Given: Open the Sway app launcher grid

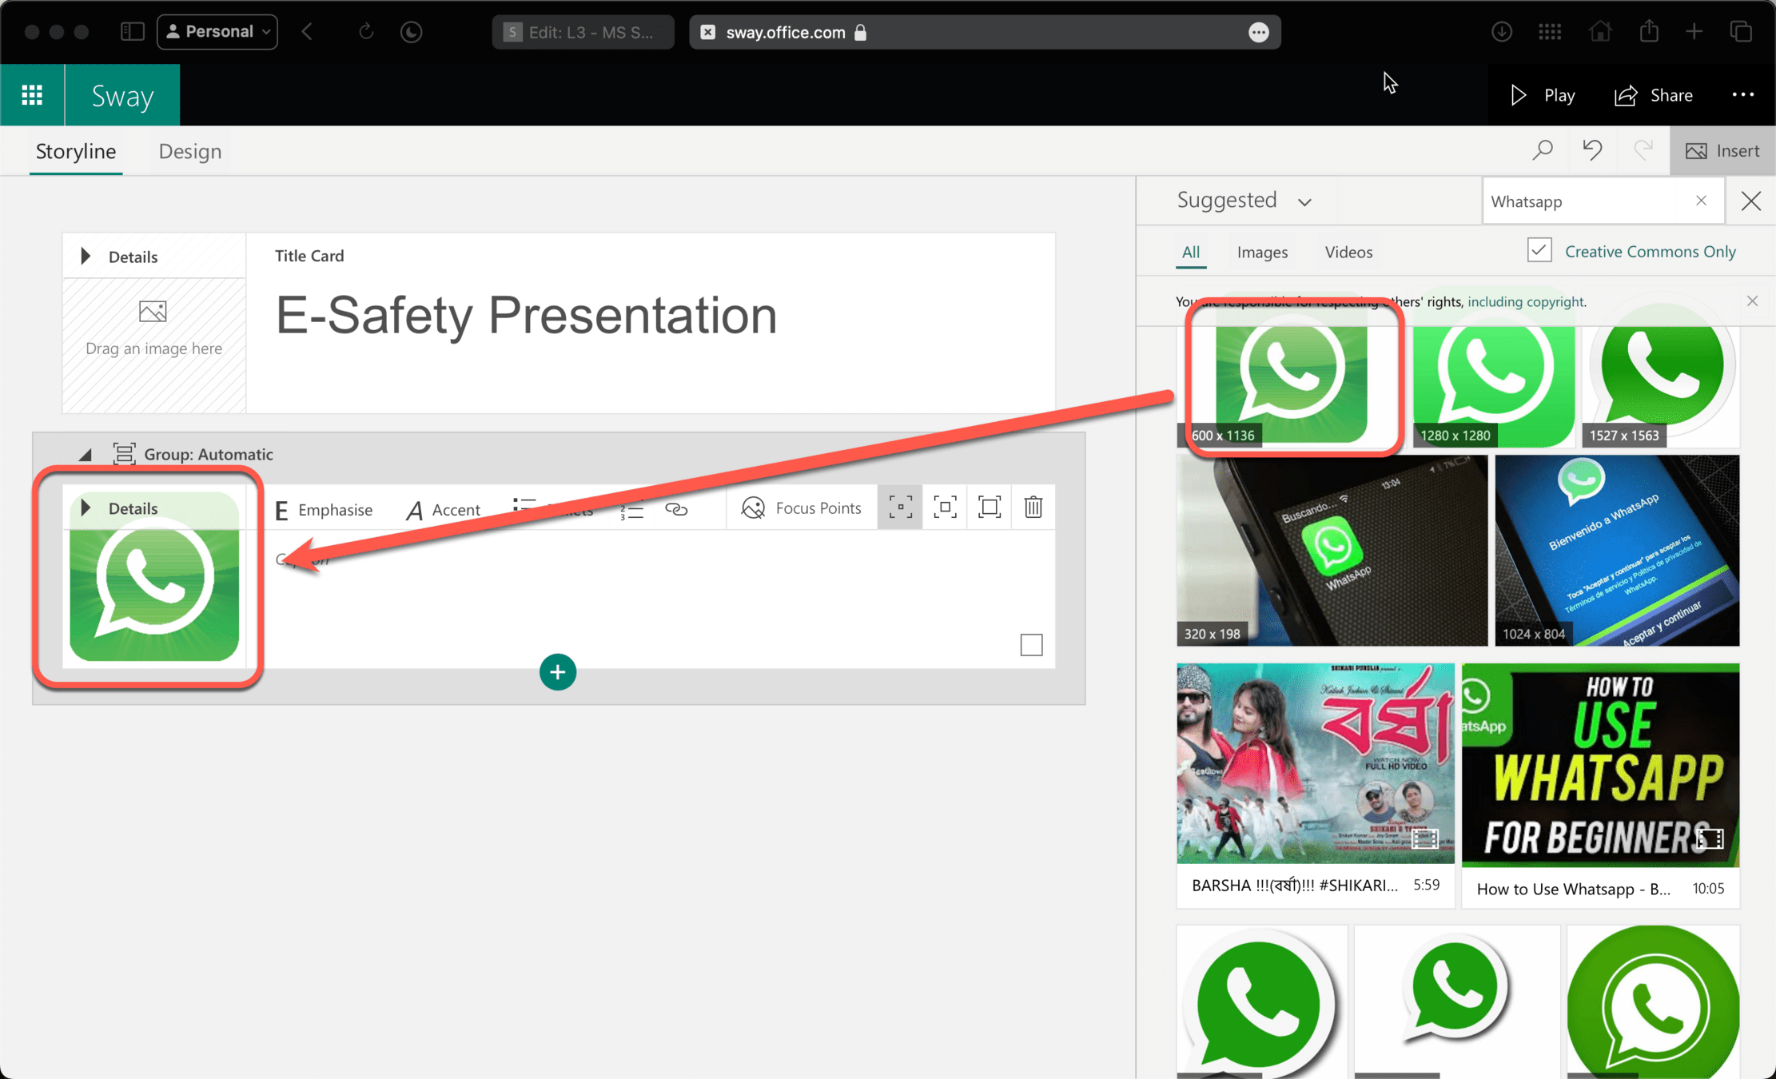Looking at the screenshot, I should [x=32, y=95].
